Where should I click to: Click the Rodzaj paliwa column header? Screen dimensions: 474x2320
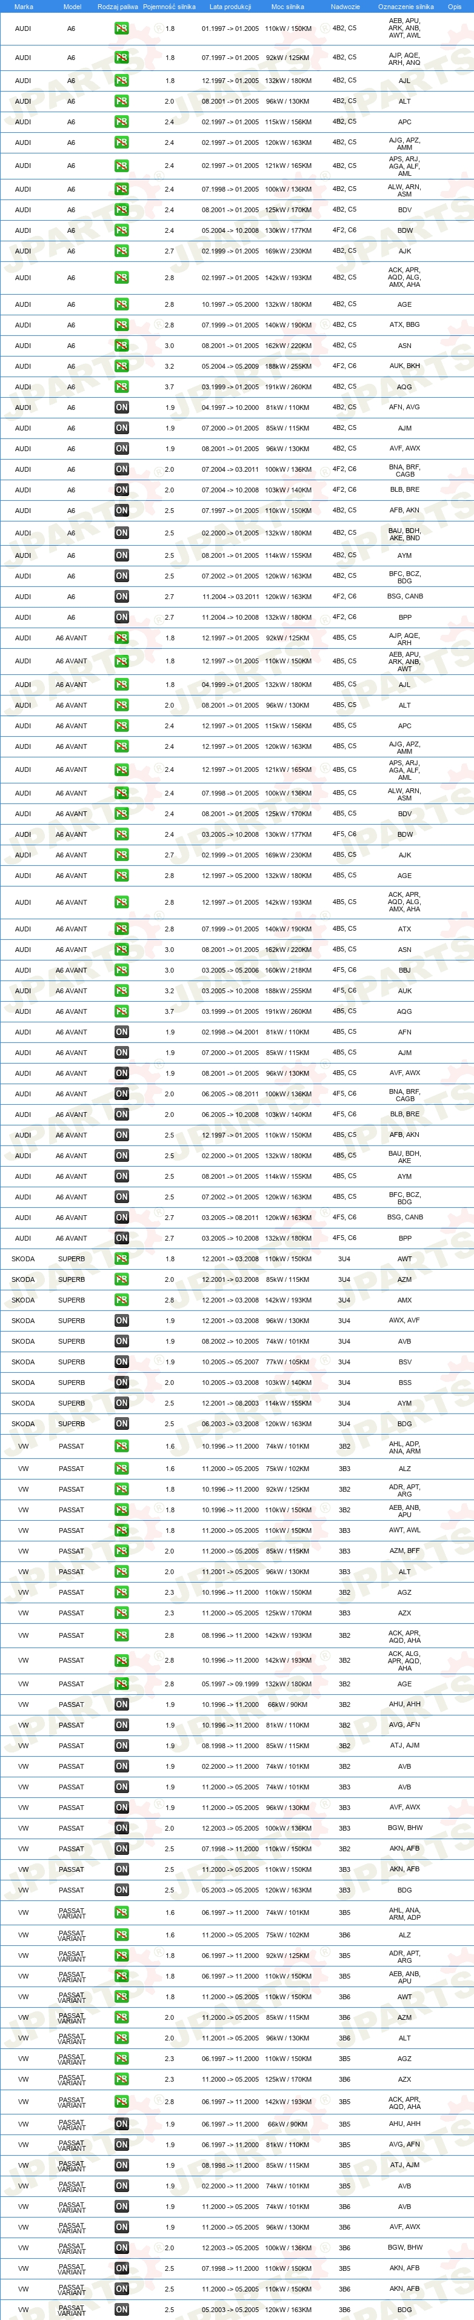118,6
